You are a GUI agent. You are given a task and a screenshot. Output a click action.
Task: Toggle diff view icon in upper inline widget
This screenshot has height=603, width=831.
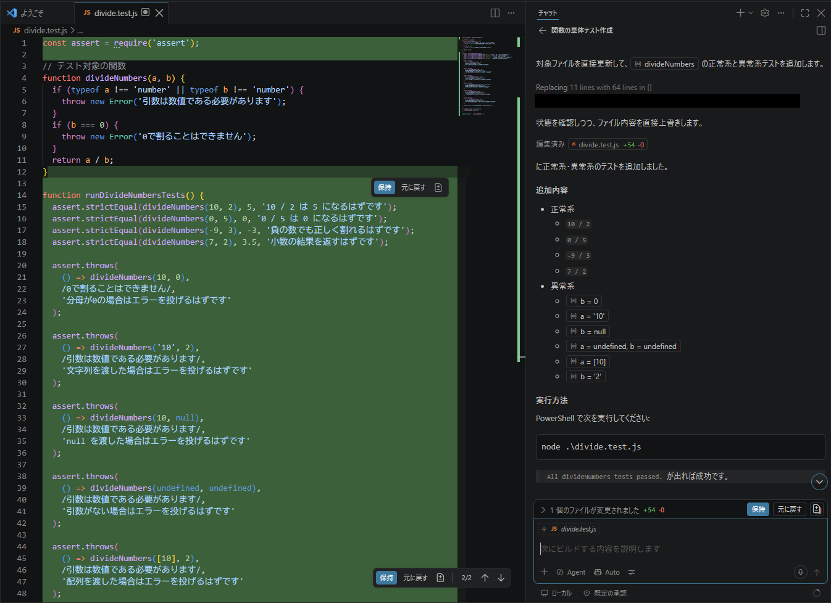438,187
